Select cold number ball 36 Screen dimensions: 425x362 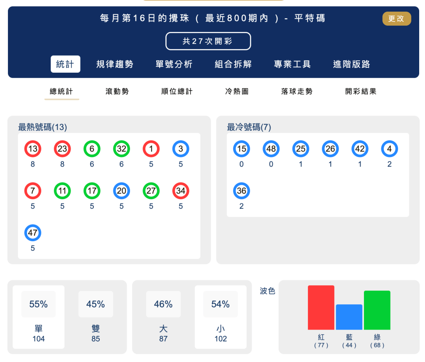[241, 191]
